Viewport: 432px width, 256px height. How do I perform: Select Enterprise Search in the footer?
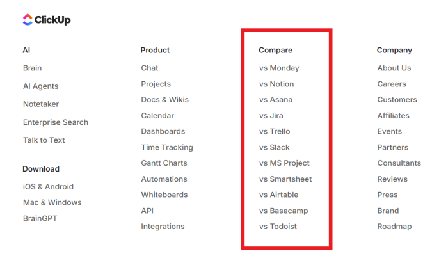tap(56, 122)
